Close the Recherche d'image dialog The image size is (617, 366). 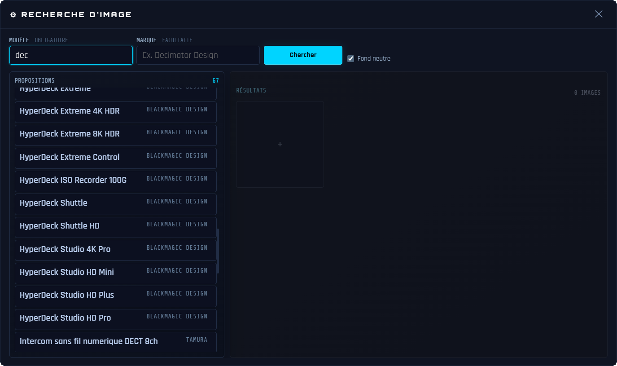click(x=599, y=14)
